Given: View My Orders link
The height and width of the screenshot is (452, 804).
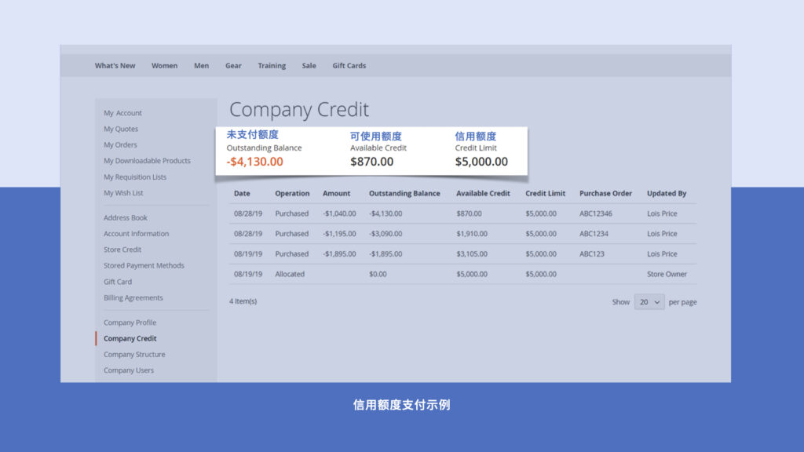Looking at the screenshot, I should click(120, 145).
